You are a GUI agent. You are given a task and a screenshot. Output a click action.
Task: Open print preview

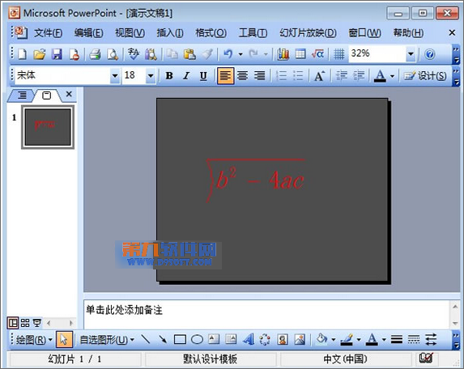point(113,54)
